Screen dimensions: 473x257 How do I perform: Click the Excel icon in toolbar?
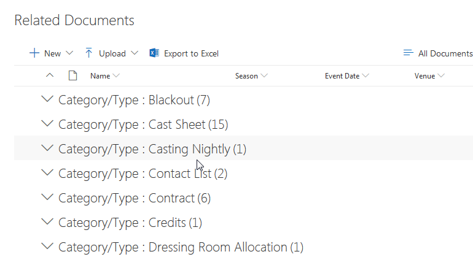pos(154,53)
